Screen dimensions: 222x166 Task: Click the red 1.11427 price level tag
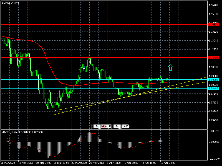point(213,58)
